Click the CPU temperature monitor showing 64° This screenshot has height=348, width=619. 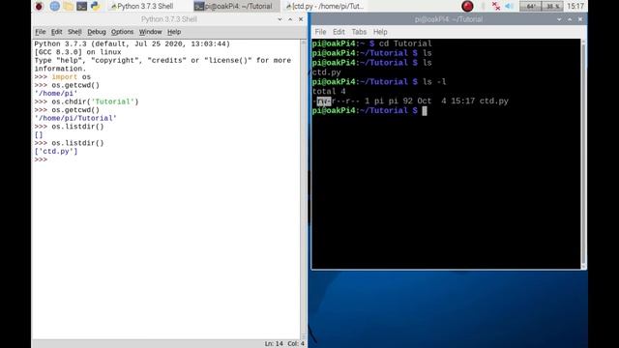[530, 6]
